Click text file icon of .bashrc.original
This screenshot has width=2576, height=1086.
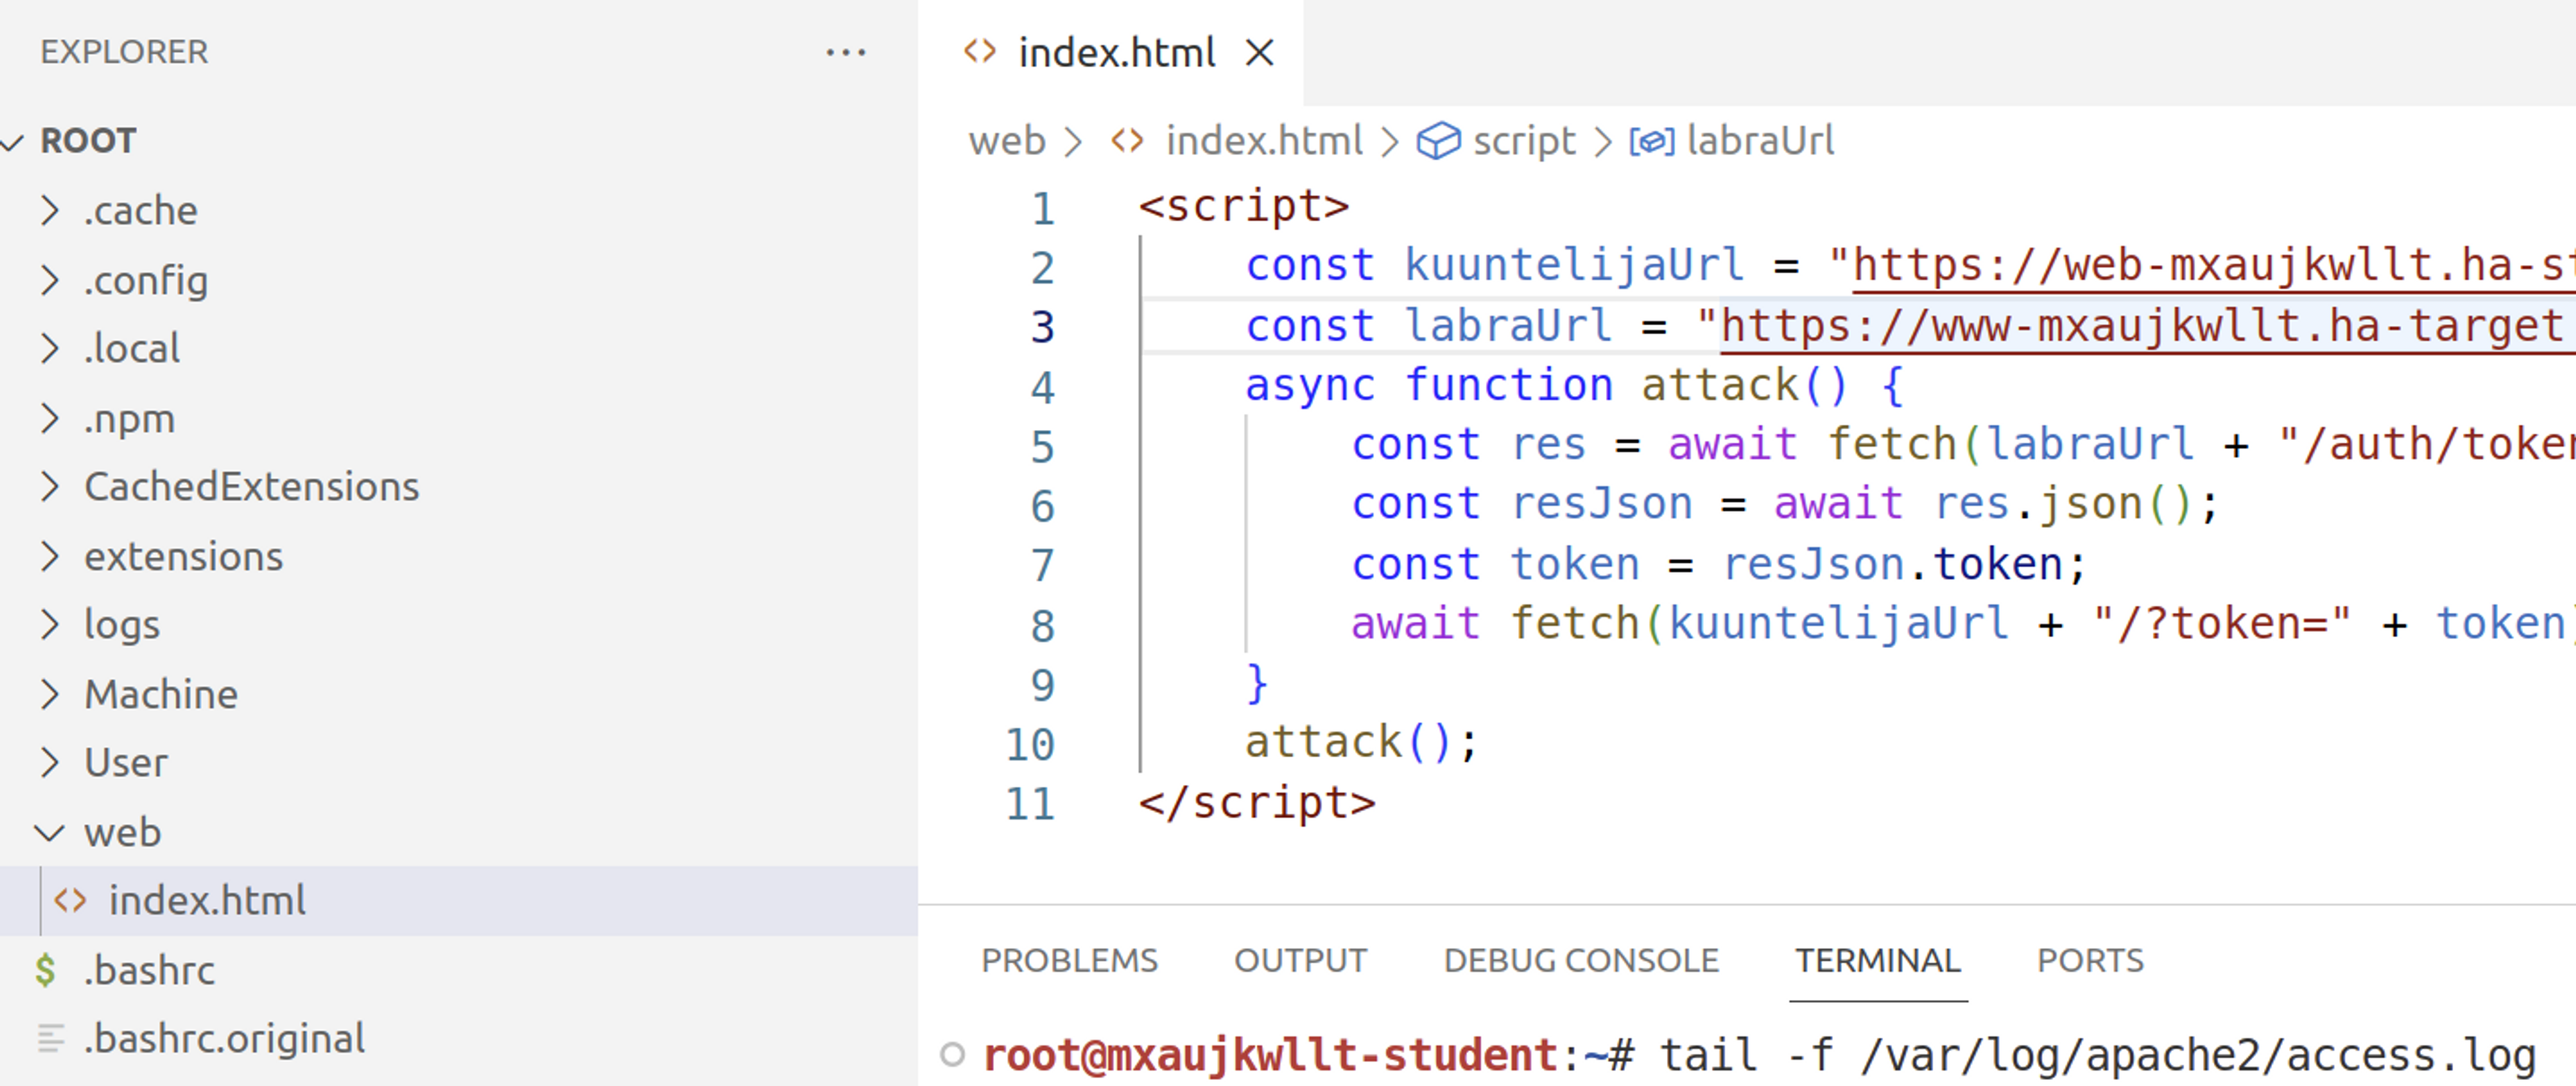click(x=50, y=1039)
